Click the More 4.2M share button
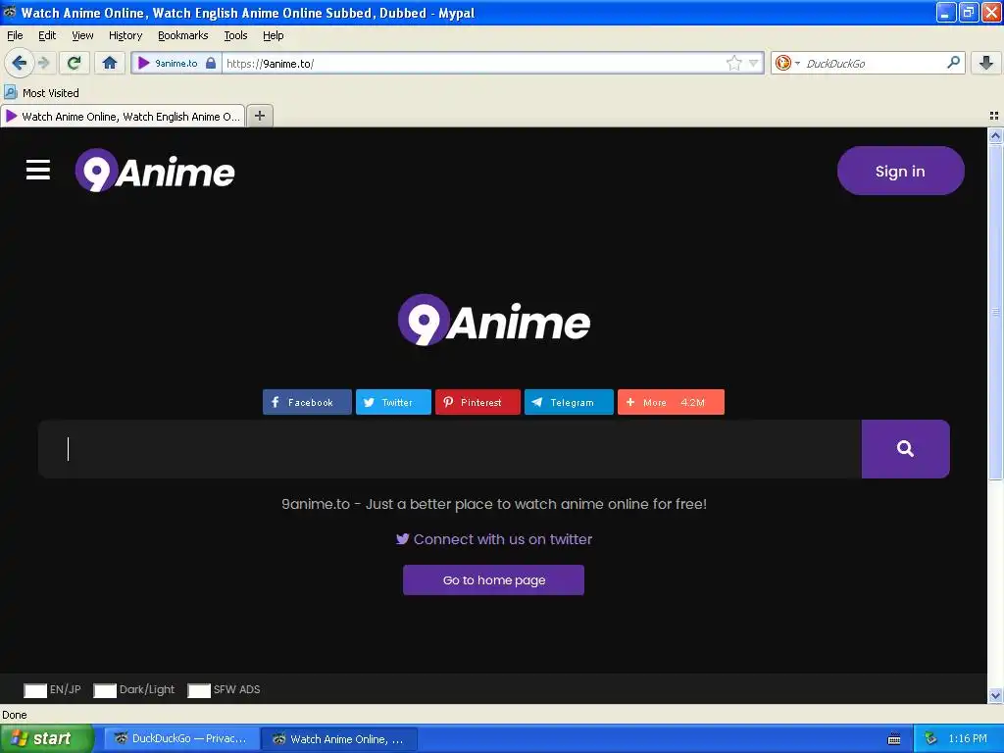 click(671, 402)
